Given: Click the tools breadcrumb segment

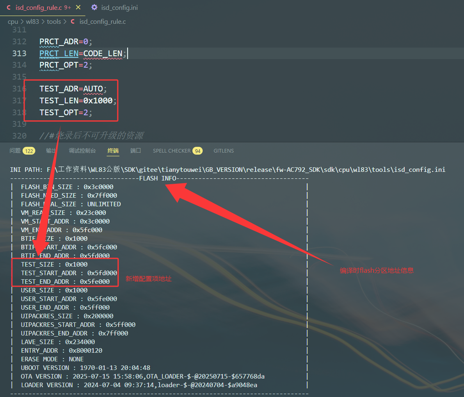Looking at the screenshot, I should click(x=54, y=22).
